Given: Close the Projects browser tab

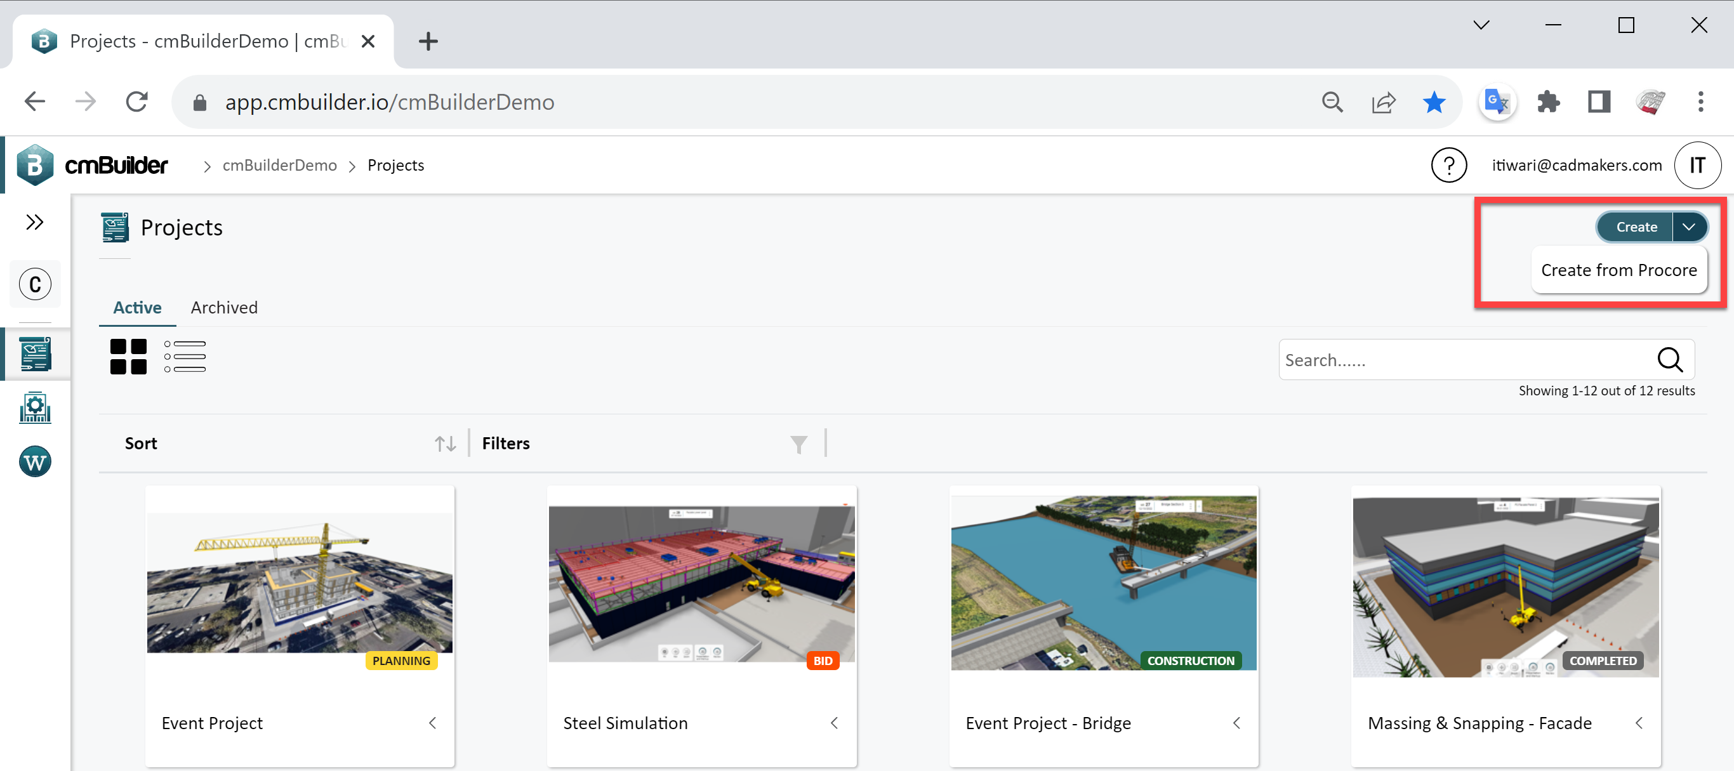Looking at the screenshot, I should (367, 42).
